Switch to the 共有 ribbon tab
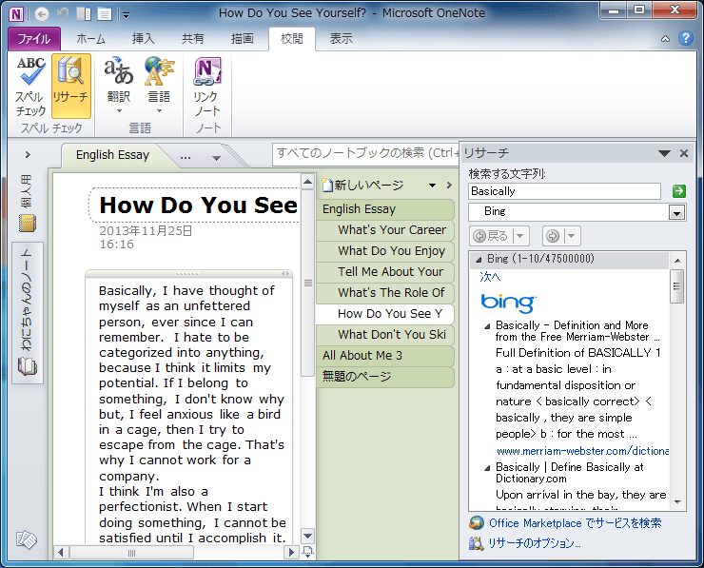The height and width of the screenshot is (568, 704). (193, 39)
